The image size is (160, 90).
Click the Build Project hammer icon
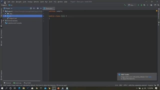[x=125, y=5]
